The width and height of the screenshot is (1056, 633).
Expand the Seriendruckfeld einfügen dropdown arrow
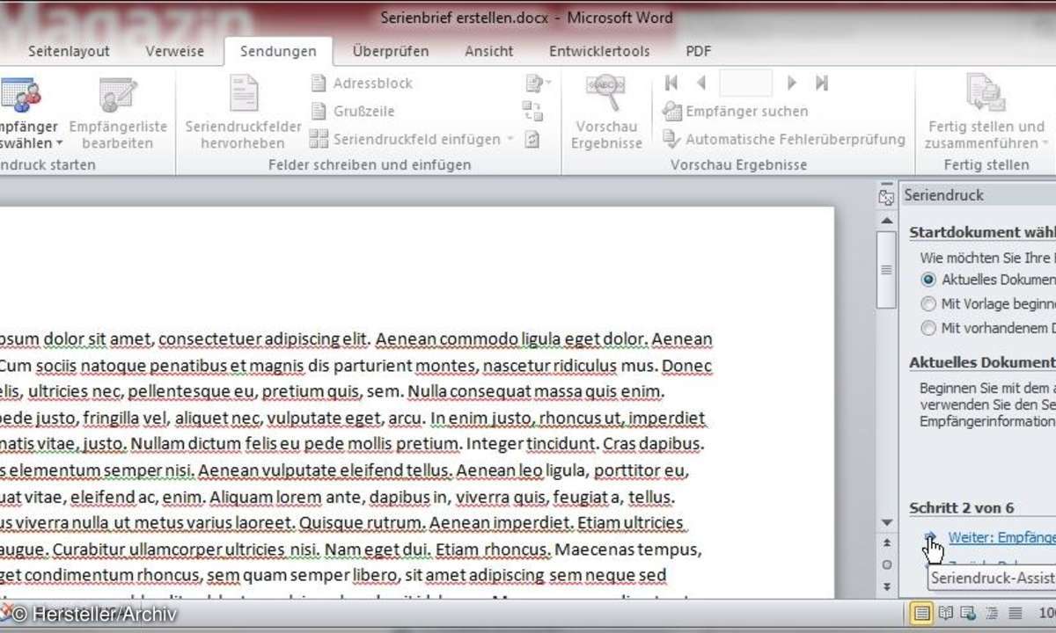(510, 139)
